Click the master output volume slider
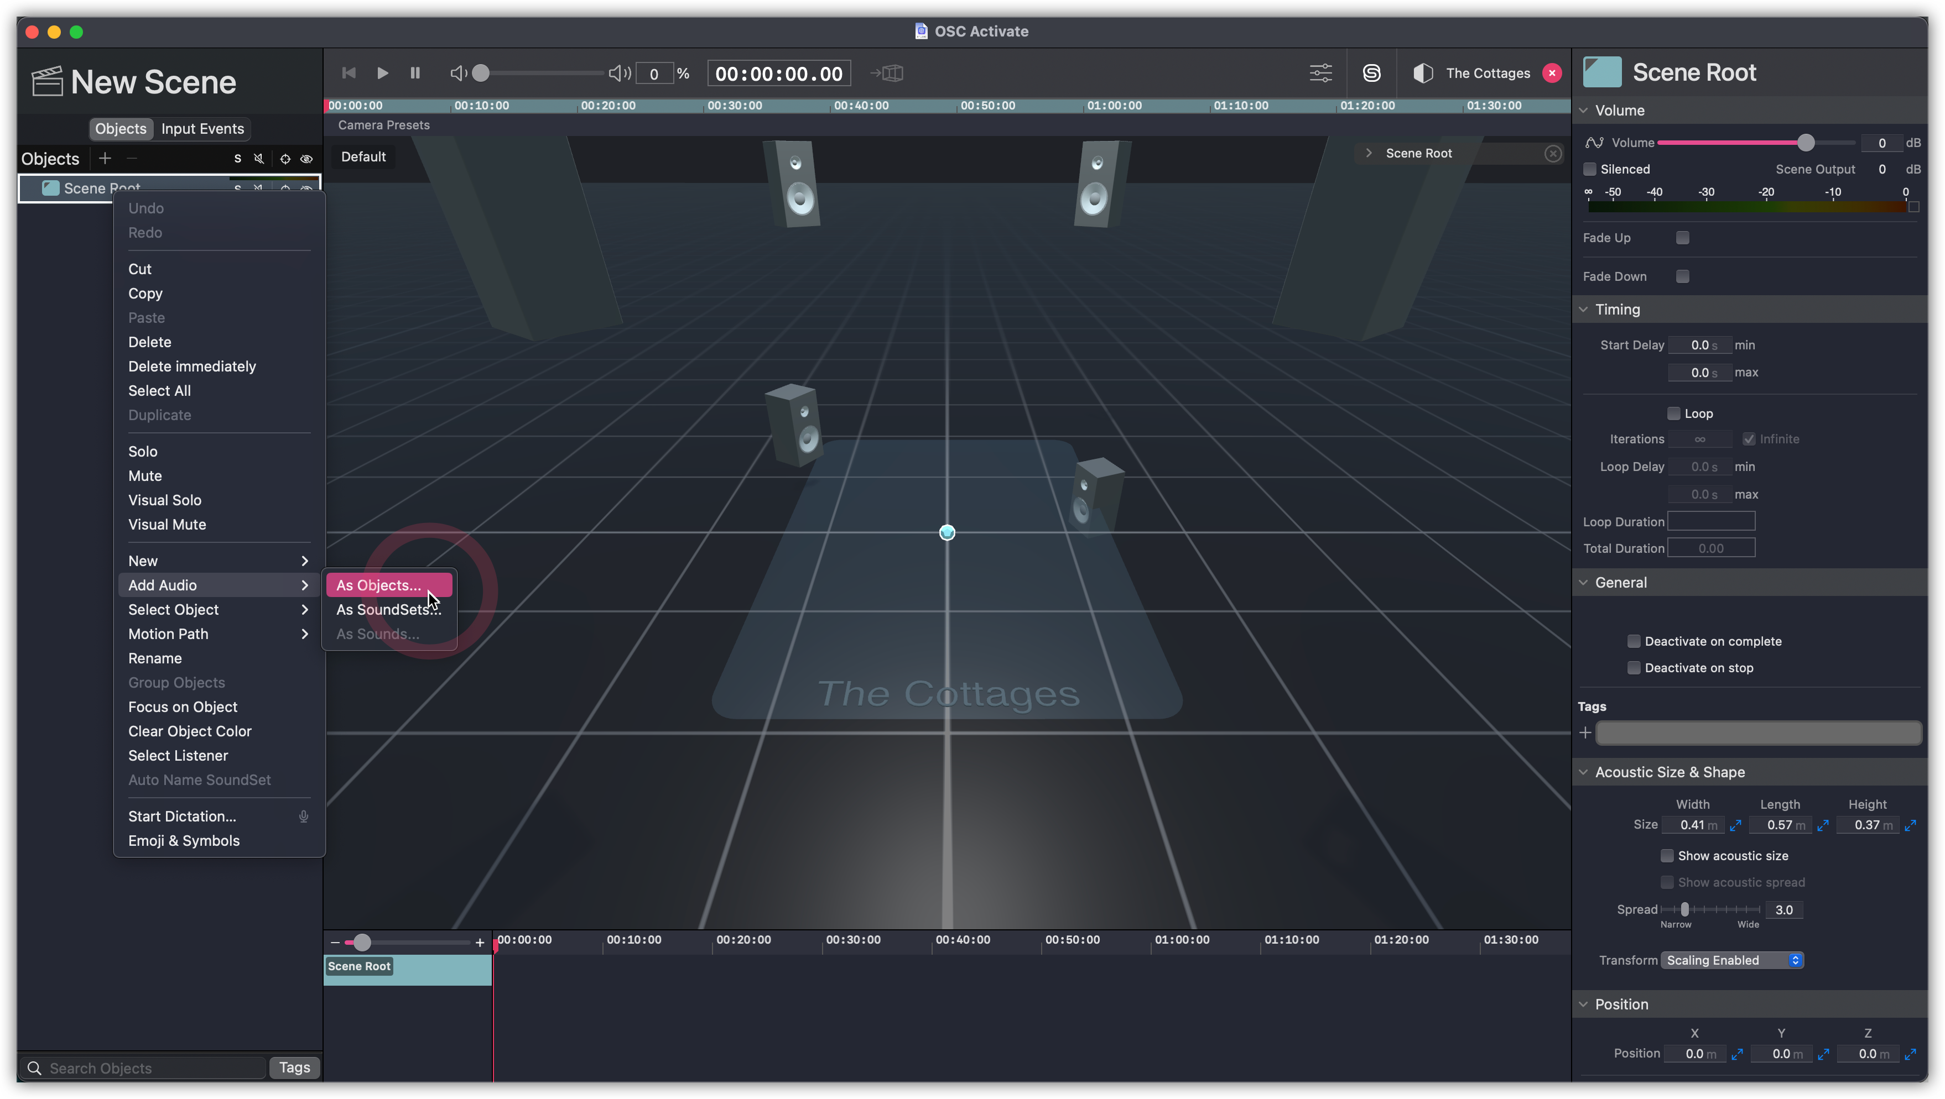The image size is (1945, 1099). coord(541,73)
